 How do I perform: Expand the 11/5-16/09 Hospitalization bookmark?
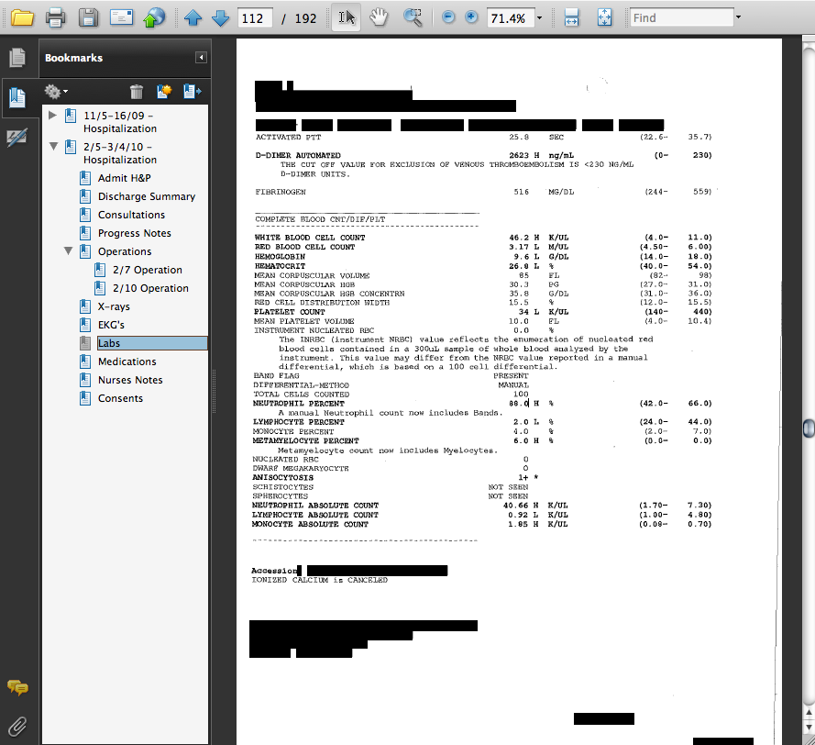coord(53,116)
